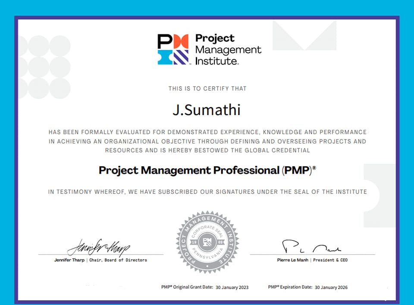Select the line beginning "HAS BEEN FORMALLY EVALUATED"
This screenshot has height=305, width=414.
(x=207, y=132)
